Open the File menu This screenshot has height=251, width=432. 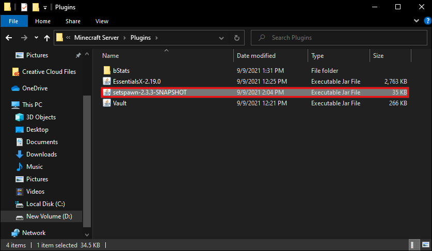tap(13, 21)
